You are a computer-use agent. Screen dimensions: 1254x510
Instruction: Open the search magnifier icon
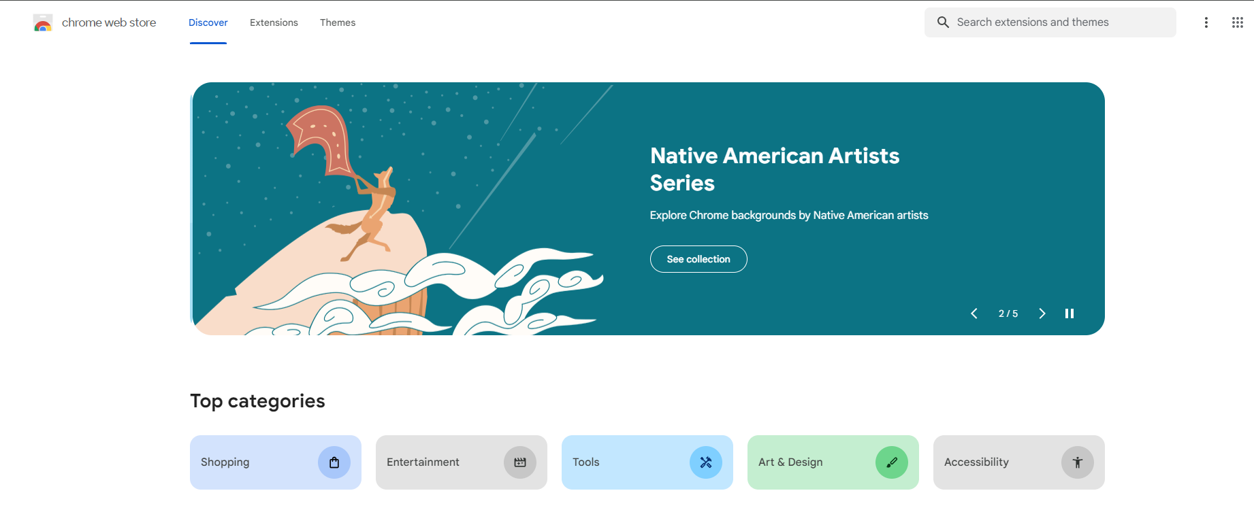point(943,22)
